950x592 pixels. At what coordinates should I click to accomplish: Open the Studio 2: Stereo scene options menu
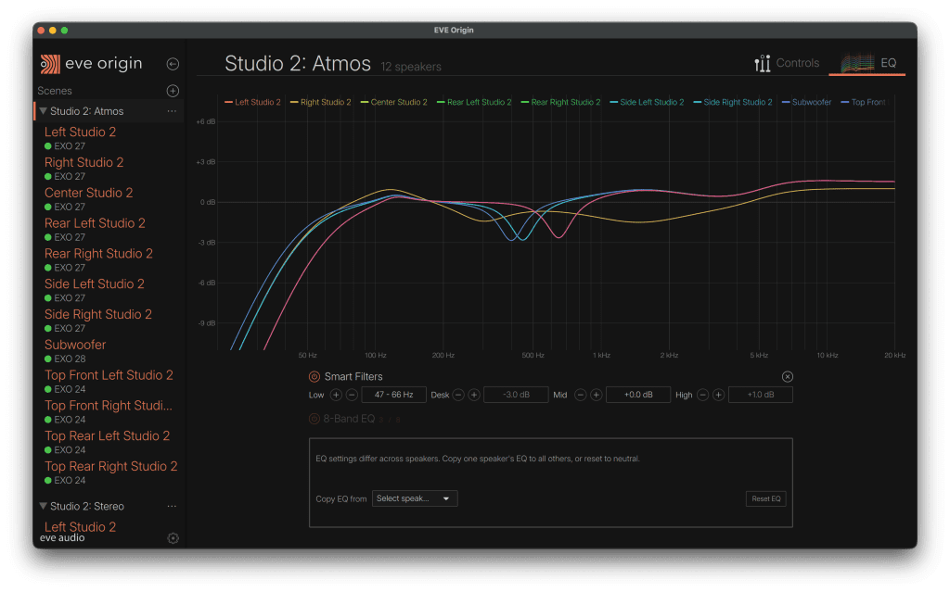point(172,506)
